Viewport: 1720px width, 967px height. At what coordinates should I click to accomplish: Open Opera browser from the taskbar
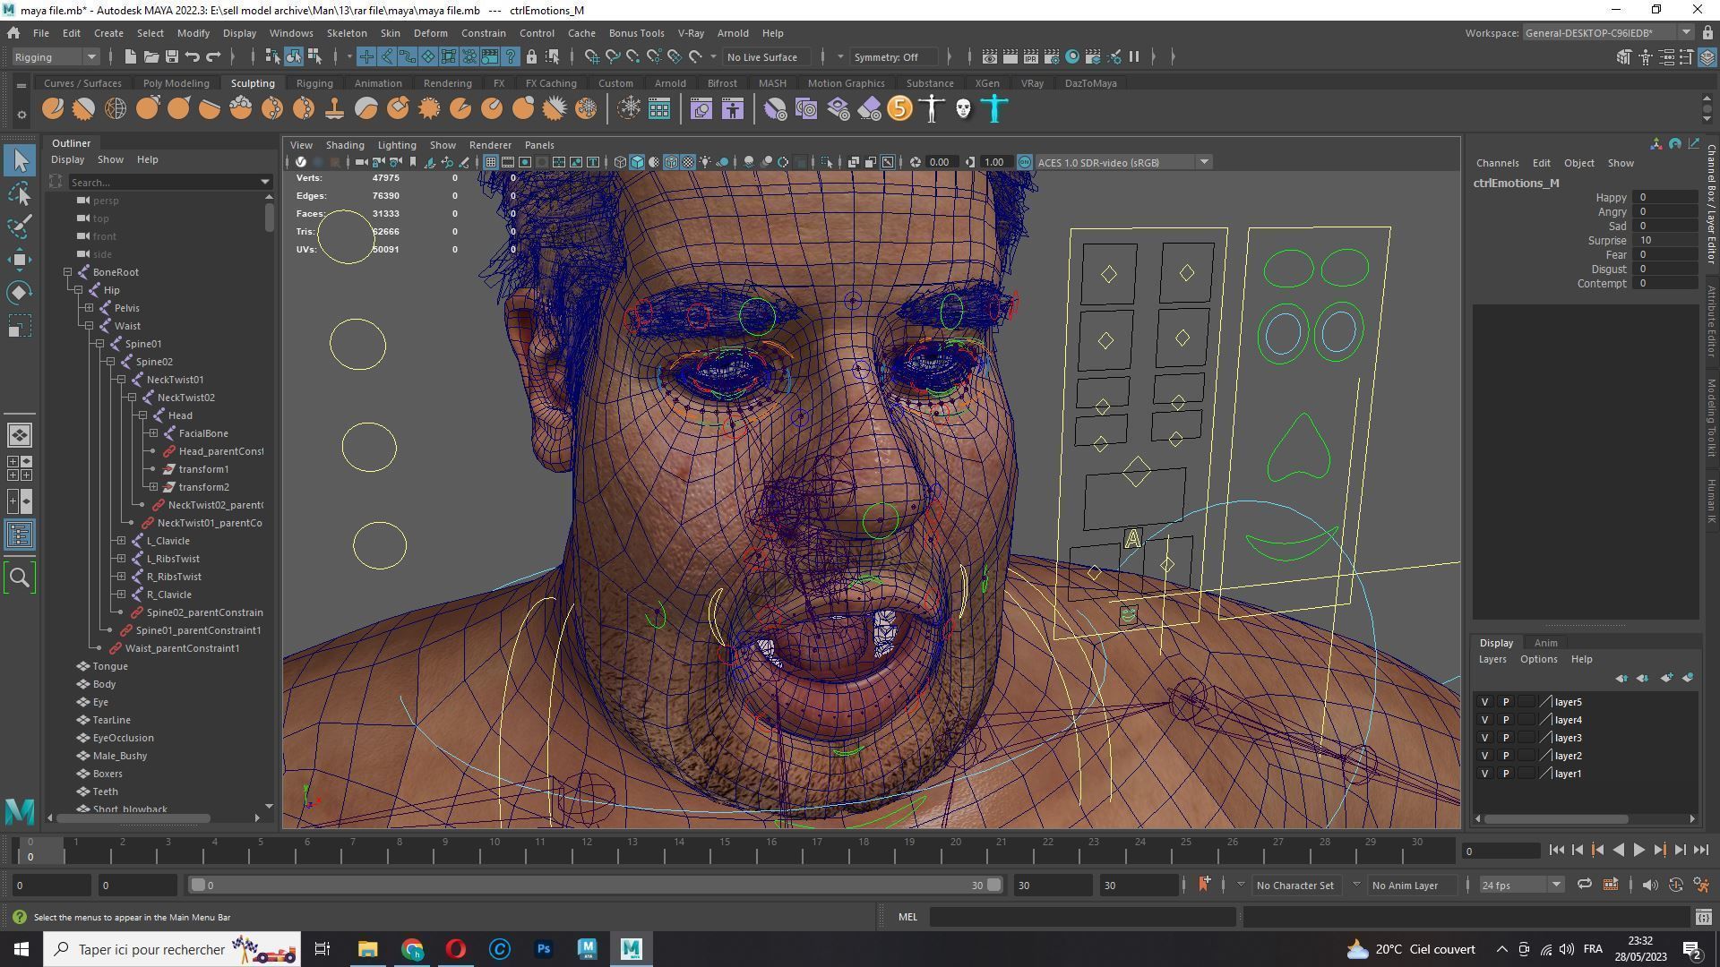pyautogui.click(x=456, y=949)
